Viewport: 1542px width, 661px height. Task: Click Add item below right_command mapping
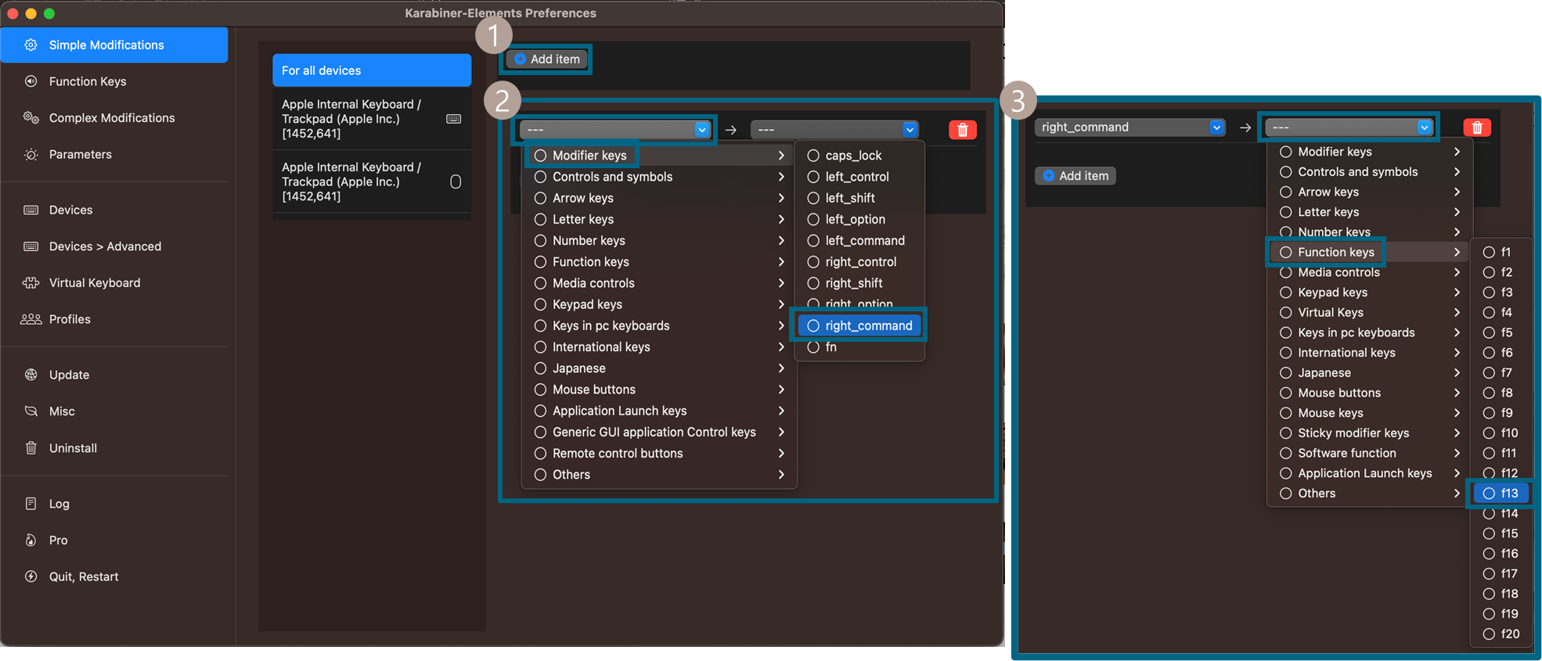point(1075,176)
